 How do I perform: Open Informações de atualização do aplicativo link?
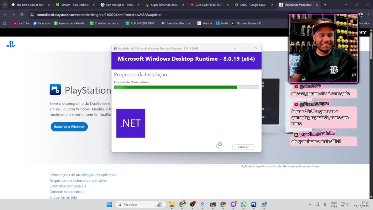pyautogui.click(x=83, y=175)
